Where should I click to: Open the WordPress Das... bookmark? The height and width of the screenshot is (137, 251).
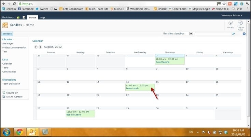pos(138,9)
